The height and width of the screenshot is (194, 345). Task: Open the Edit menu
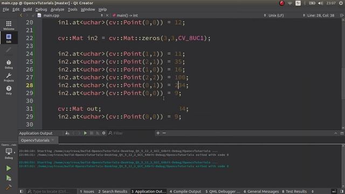[x=16, y=10]
